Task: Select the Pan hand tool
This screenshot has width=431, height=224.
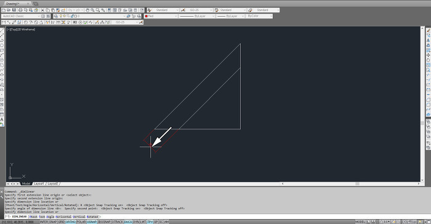Action: pos(87,10)
